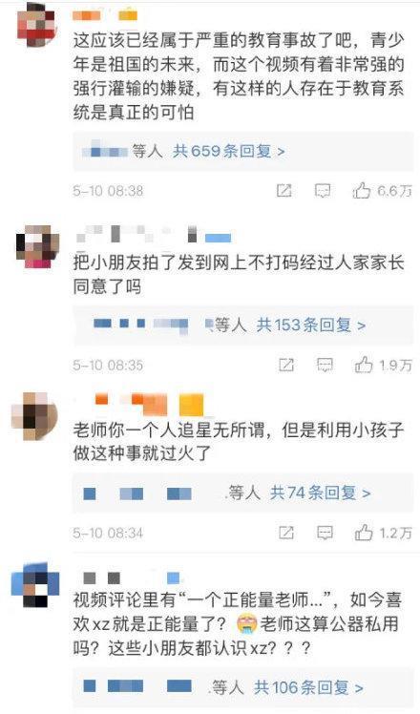Screen dimensions: 420x714
Task: Expand 共74条回复 thread
Action: coord(320,493)
